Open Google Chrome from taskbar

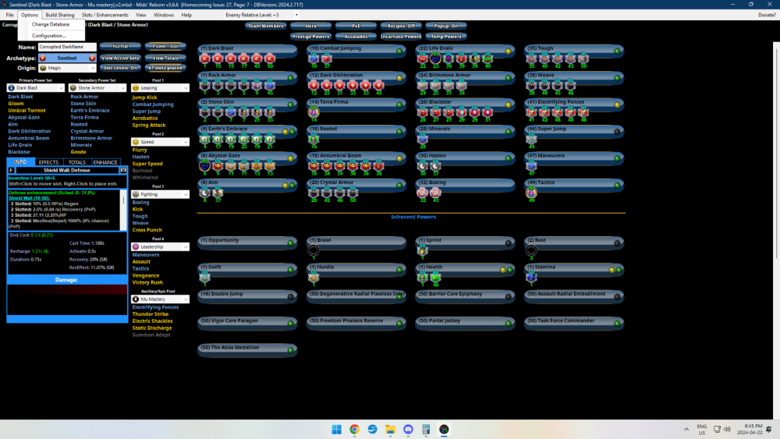pyautogui.click(x=354, y=429)
